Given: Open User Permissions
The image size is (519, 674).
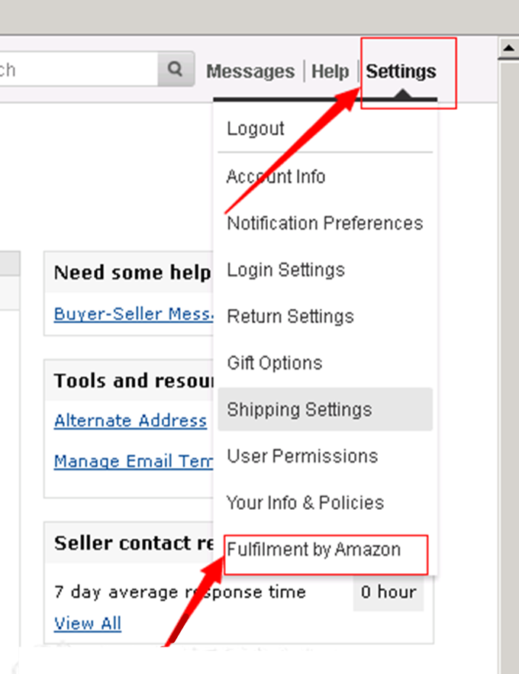Looking at the screenshot, I should (x=302, y=456).
